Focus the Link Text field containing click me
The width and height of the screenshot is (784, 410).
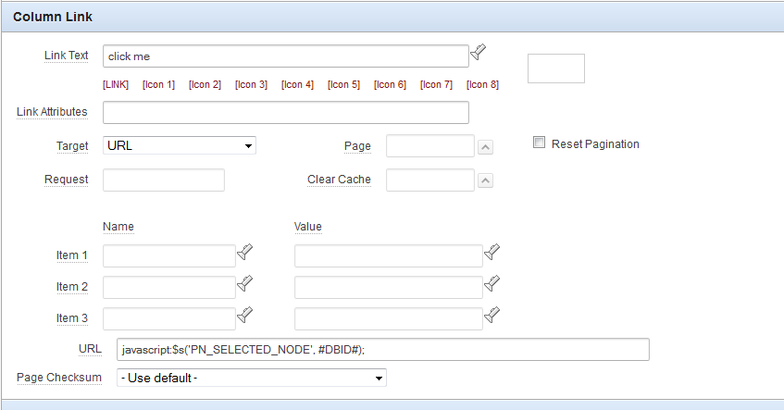(x=286, y=56)
